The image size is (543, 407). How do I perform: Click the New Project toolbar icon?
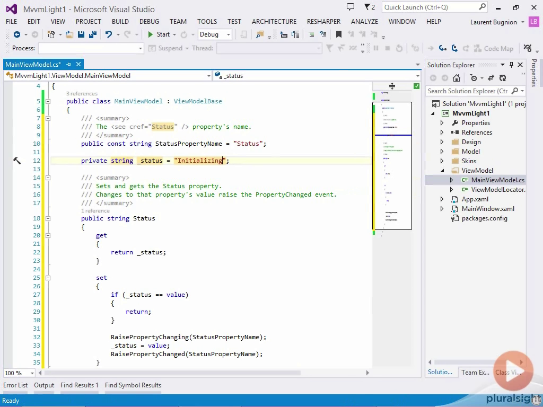pyautogui.click(x=51, y=34)
